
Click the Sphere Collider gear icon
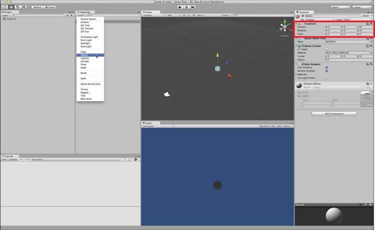(371, 46)
